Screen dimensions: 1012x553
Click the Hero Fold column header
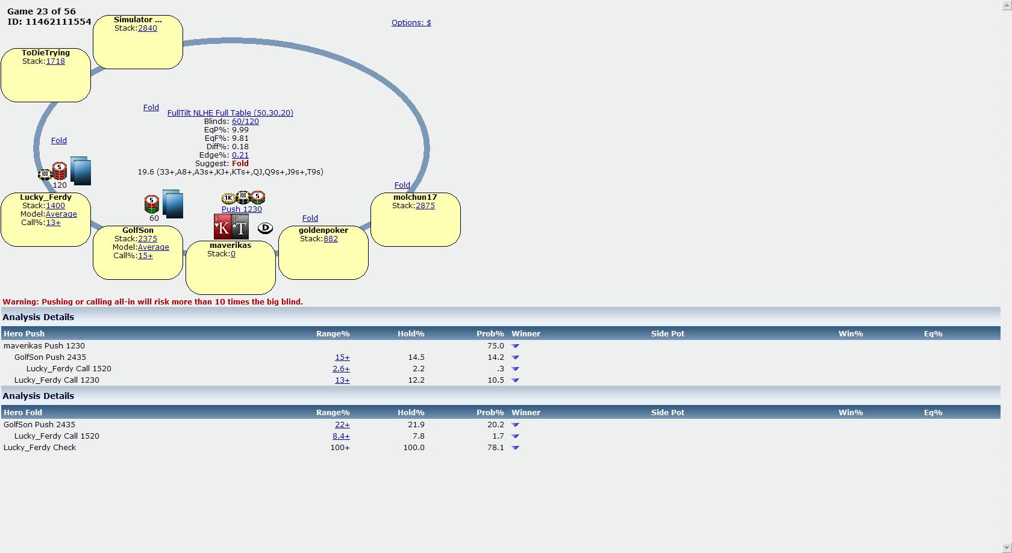[23, 412]
